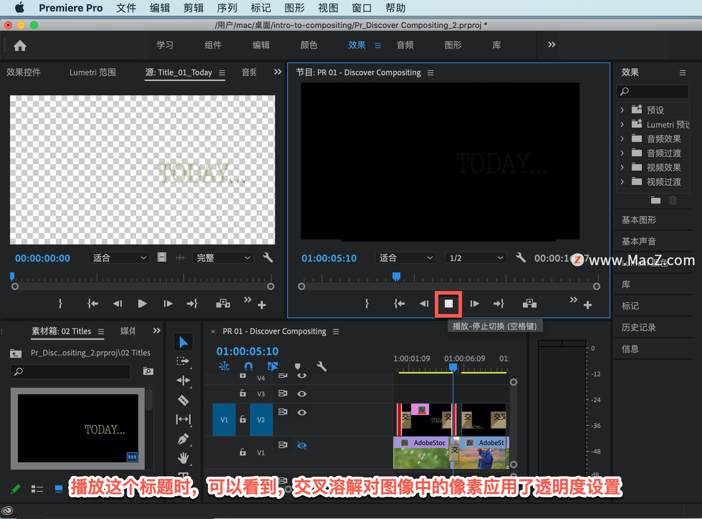Open timeline display settings wrench
Screen dimensions: 702x519
point(321,366)
